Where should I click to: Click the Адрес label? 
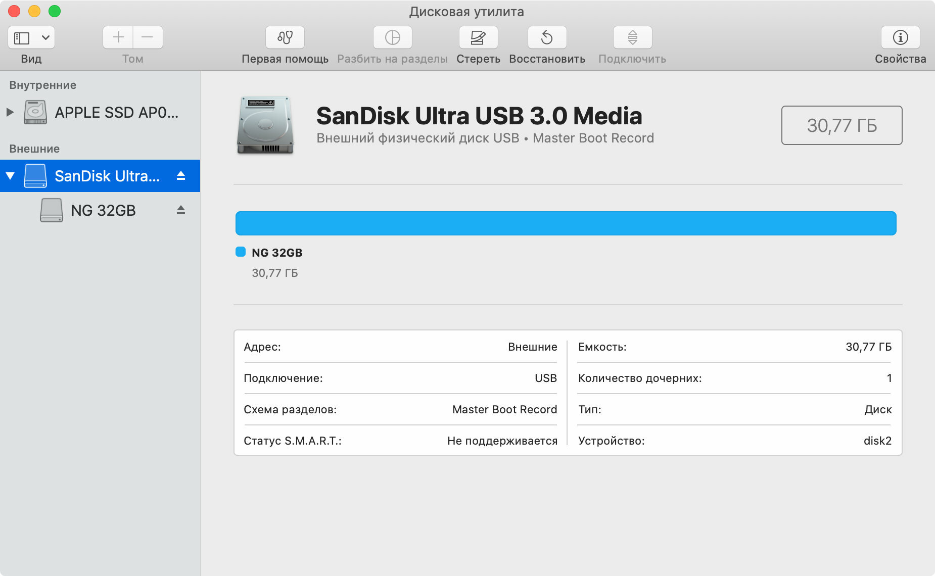(262, 347)
